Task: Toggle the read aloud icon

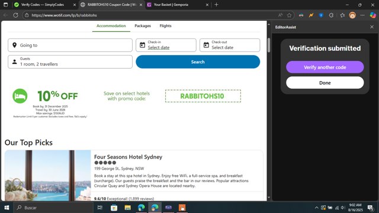Action: tap(280, 15)
